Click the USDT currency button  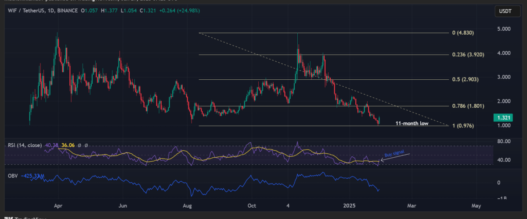click(x=507, y=10)
